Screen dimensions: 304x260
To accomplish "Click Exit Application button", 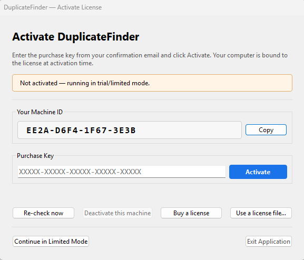I will [x=269, y=242].
